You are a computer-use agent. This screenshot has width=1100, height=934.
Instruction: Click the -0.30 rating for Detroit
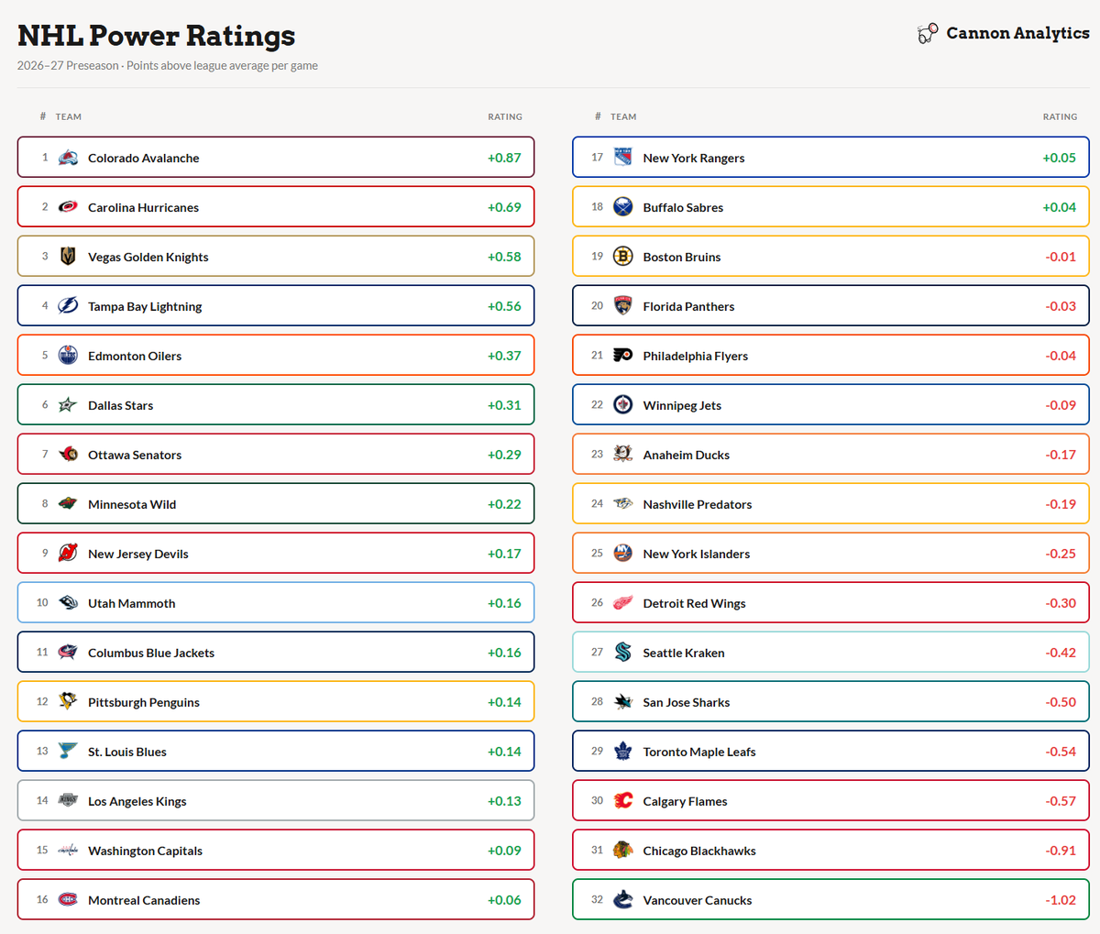click(1061, 603)
